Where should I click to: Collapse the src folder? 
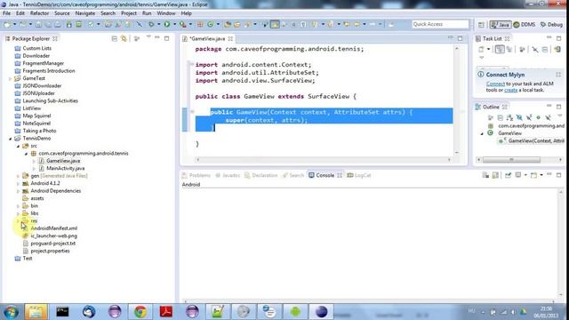click(x=18, y=146)
